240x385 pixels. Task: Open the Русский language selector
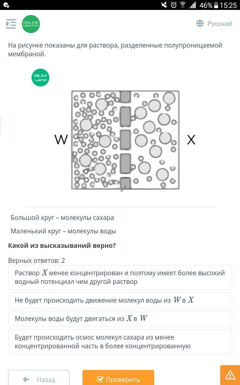click(220, 24)
